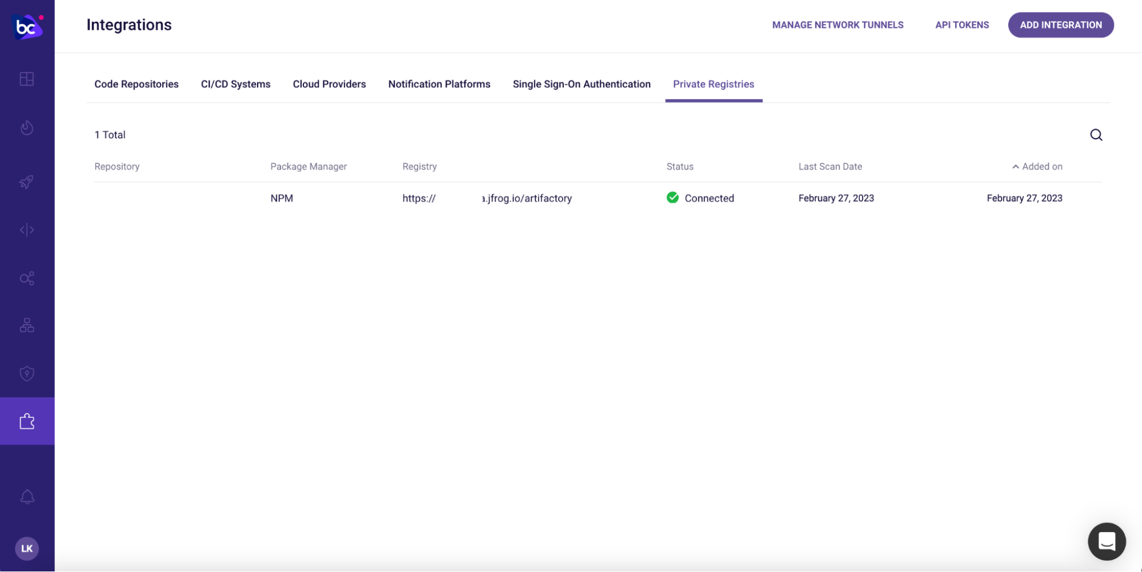
Task: Switch to the CI/CD Systems tab
Action: [235, 84]
